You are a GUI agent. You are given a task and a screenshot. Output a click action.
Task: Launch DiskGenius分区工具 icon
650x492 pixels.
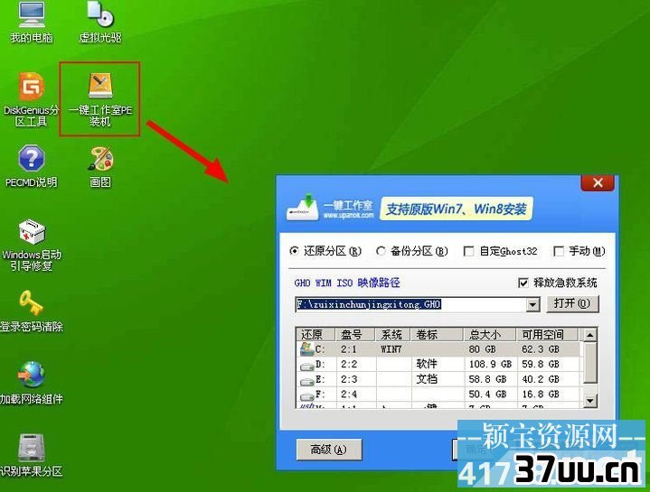coord(31,99)
